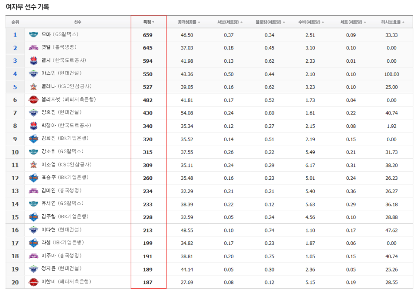
Task: Select the 순위 column header
Action: 15,19
